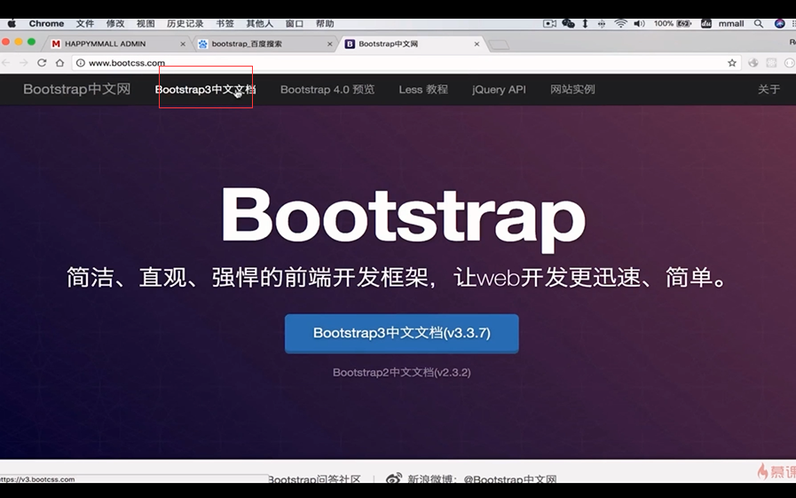The height and width of the screenshot is (498, 796).
Task: Open the du input method icon
Action: pos(706,23)
